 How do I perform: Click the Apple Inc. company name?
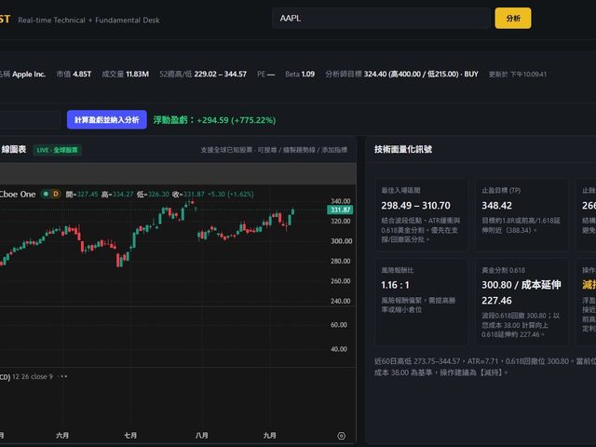click(x=29, y=74)
